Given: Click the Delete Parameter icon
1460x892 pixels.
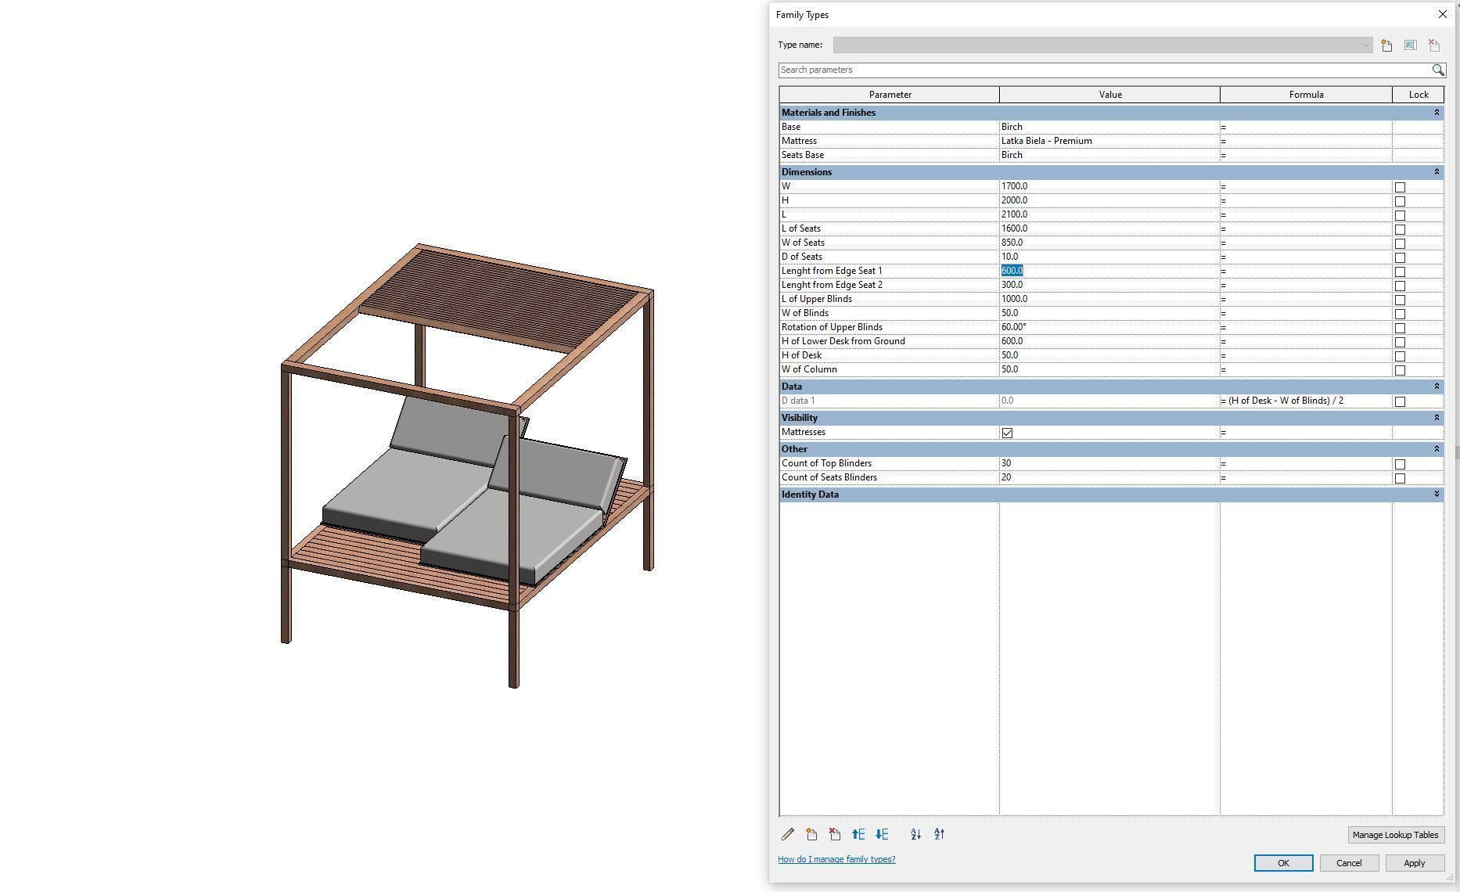Looking at the screenshot, I should (835, 835).
